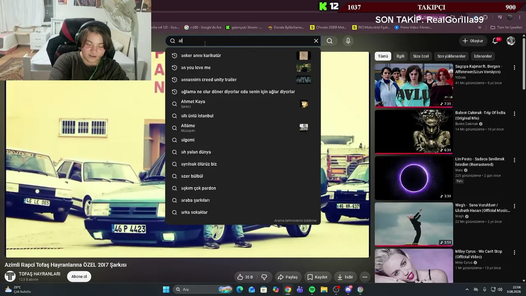Open Sagopa Kajmer ft. Bergen video thumbnail
The width and height of the screenshot is (526, 296).
click(414, 85)
